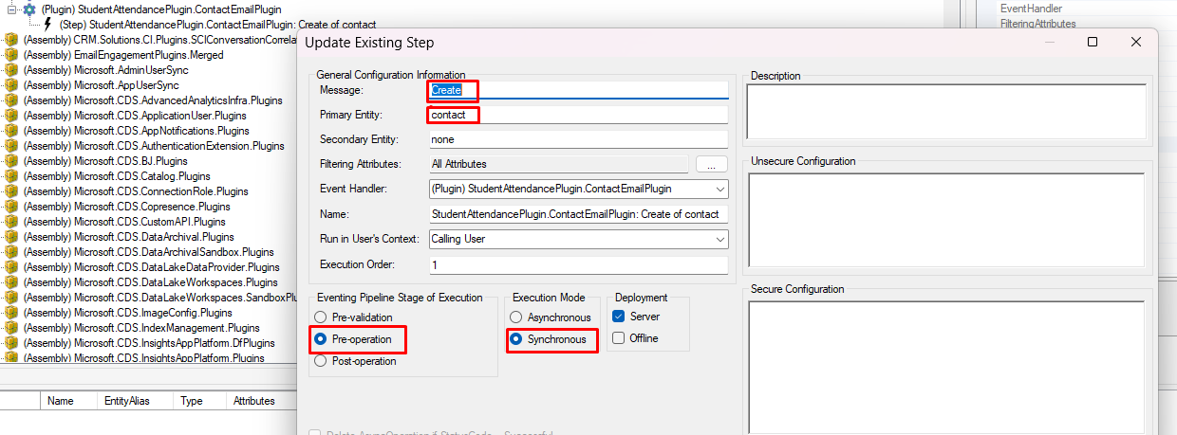Select the Post-operation stage radio button
Image resolution: width=1177 pixels, height=435 pixels.
click(x=322, y=361)
